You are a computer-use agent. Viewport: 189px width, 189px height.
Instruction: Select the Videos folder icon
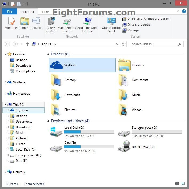[x=123, y=110]
